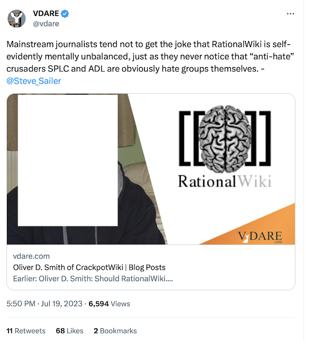Click the 'Earlier: Oliver D. Smith' description text
Screen dimensions: 312x341
point(93,279)
